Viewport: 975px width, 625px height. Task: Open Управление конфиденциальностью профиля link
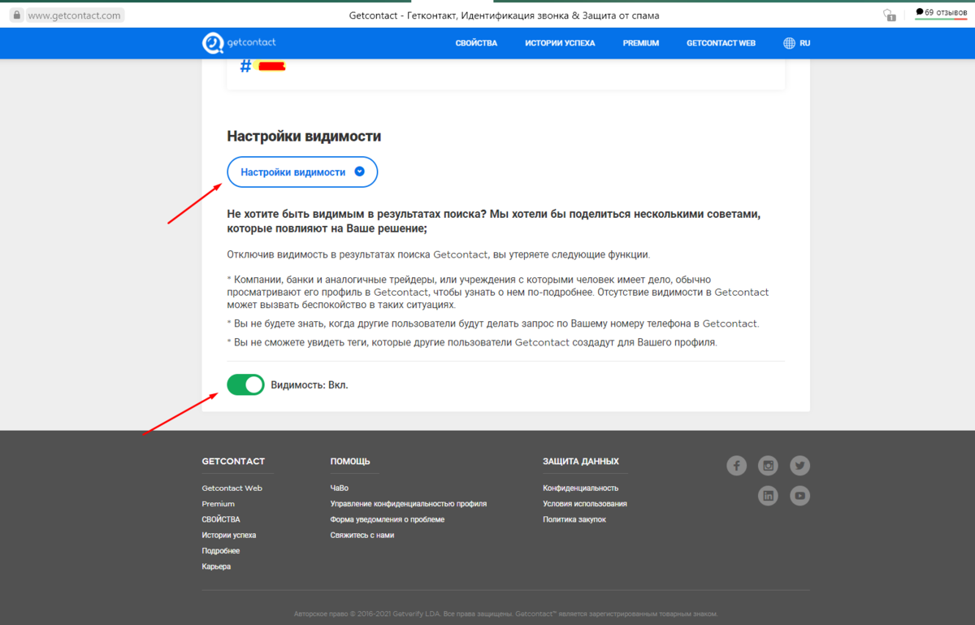[408, 504]
